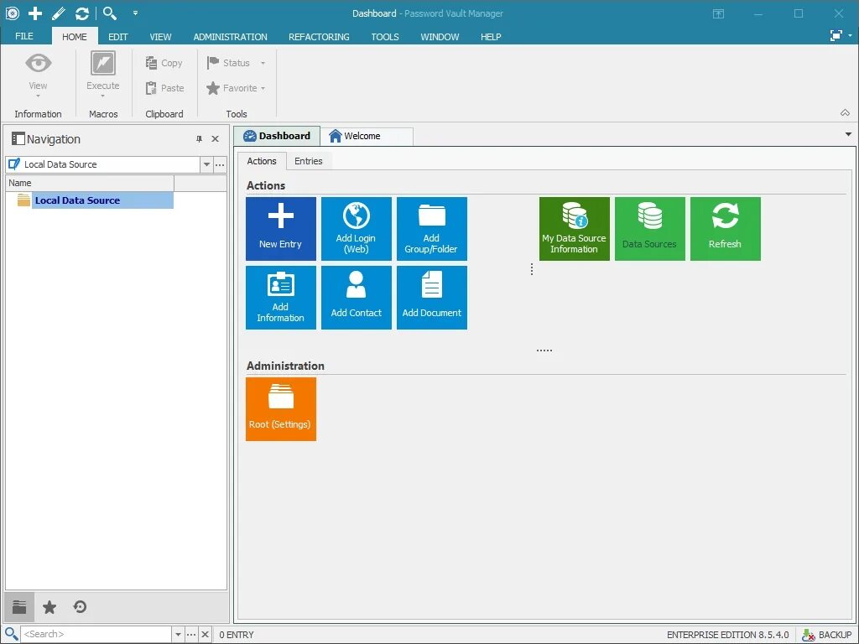Open My Data Source Information tile
The width and height of the screenshot is (859, 644).
574,229
